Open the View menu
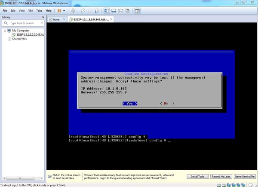Image resolution: width=258 pixels, height=187 pixels. pyautogui.click(x=22, y=11)
